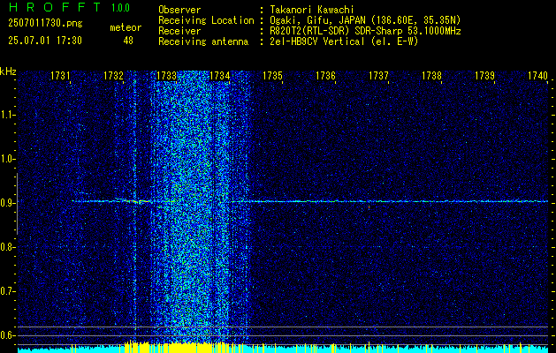Select receiver text R820T2(RTL-SDR) SDR-Sharp 53.1000MHz
Viewport: 556px width, 353px height.
click(365, 31)
